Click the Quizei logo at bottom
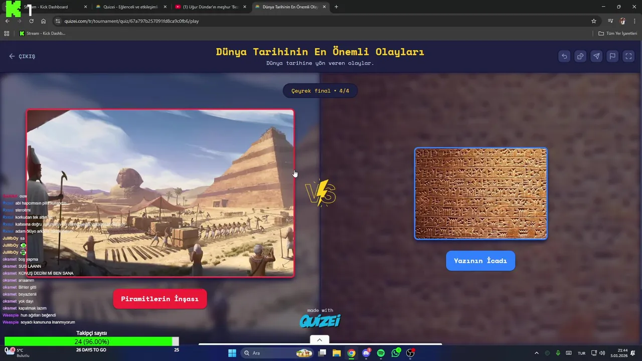Image resolution: width=642 pixels, height=361 pixels. point(320,320)
